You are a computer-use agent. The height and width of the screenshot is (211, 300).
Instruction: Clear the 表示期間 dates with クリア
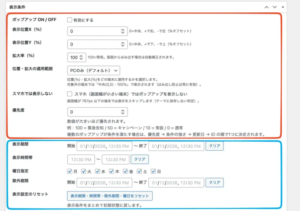(x=214, y=146)
